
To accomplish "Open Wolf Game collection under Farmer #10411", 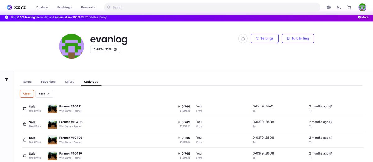I will [70, 111].
